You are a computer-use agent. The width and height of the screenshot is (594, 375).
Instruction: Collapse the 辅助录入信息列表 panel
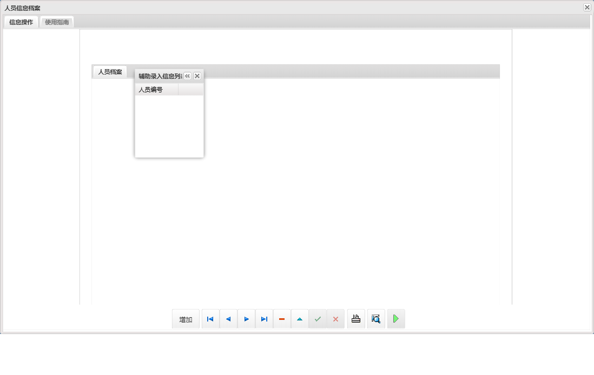point(187,76)
